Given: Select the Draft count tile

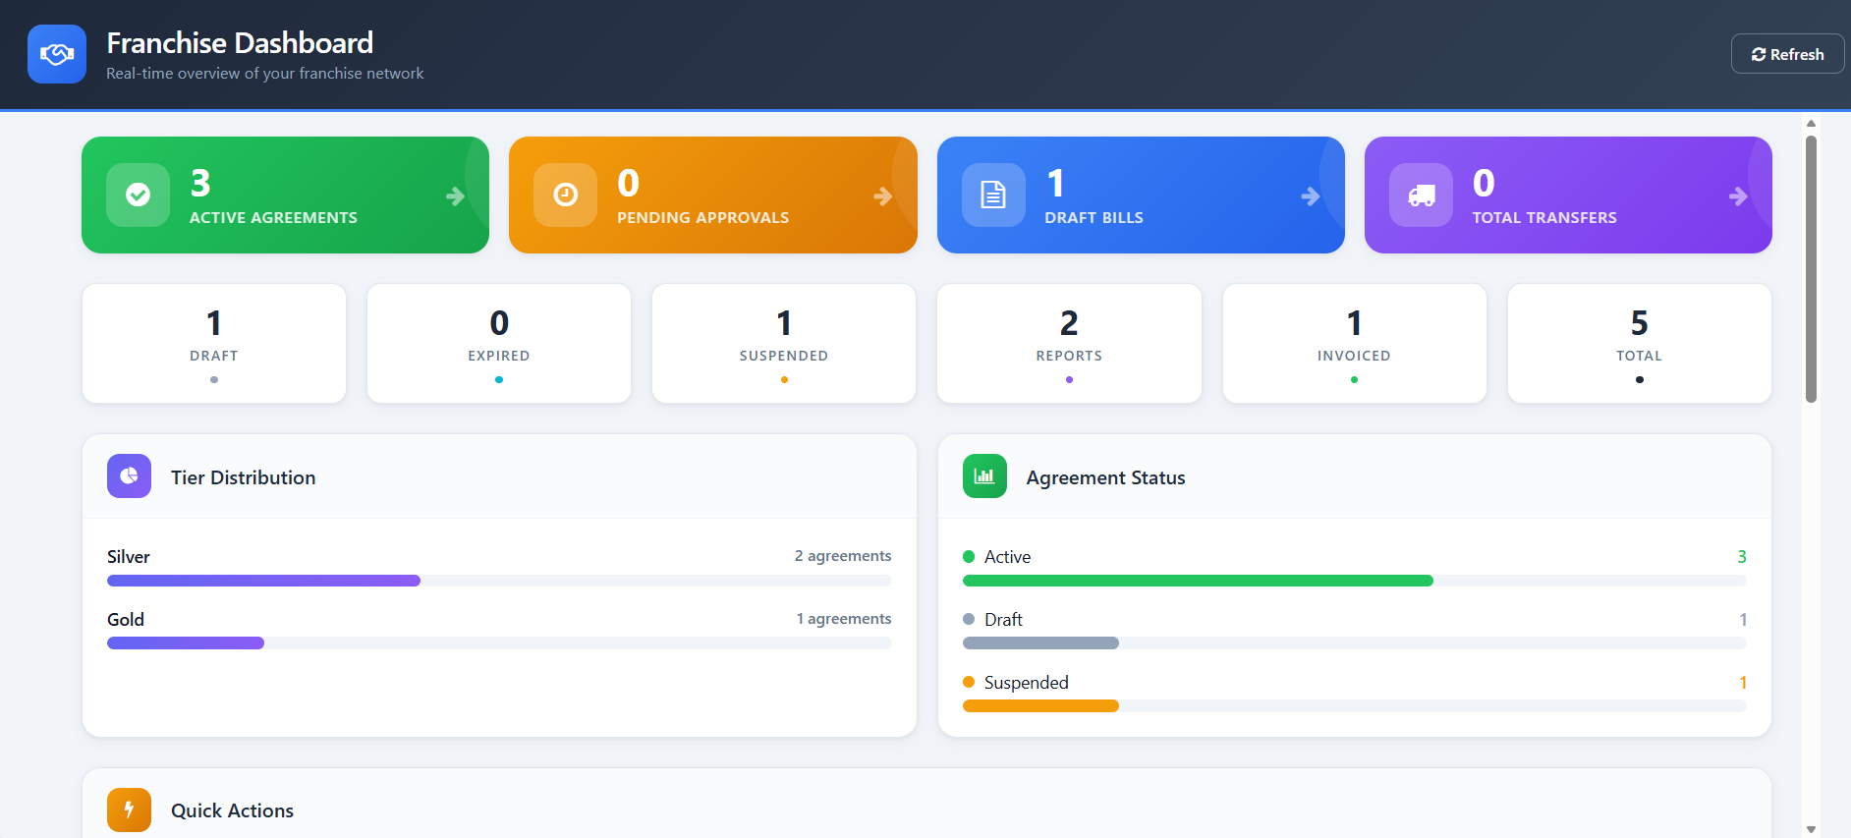Looking at the screenshot, I should (x=214, y=344).
